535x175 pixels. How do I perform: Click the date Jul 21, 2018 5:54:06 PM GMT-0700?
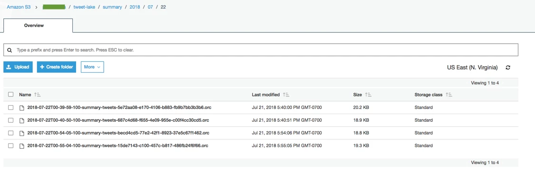coord(287,133)
